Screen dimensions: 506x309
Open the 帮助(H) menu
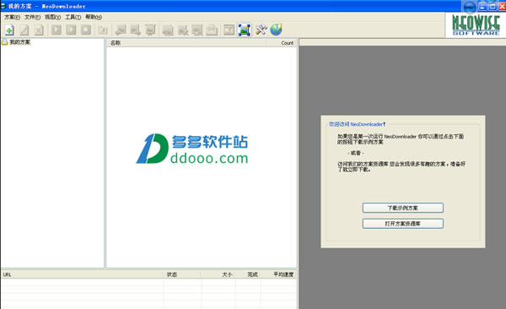[x=94, y=17]
